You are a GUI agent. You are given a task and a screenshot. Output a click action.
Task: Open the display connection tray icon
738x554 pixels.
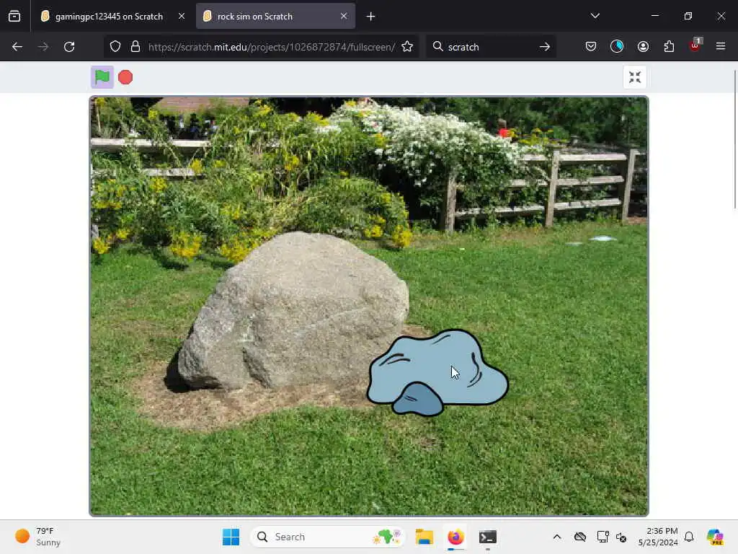point(603,537)
